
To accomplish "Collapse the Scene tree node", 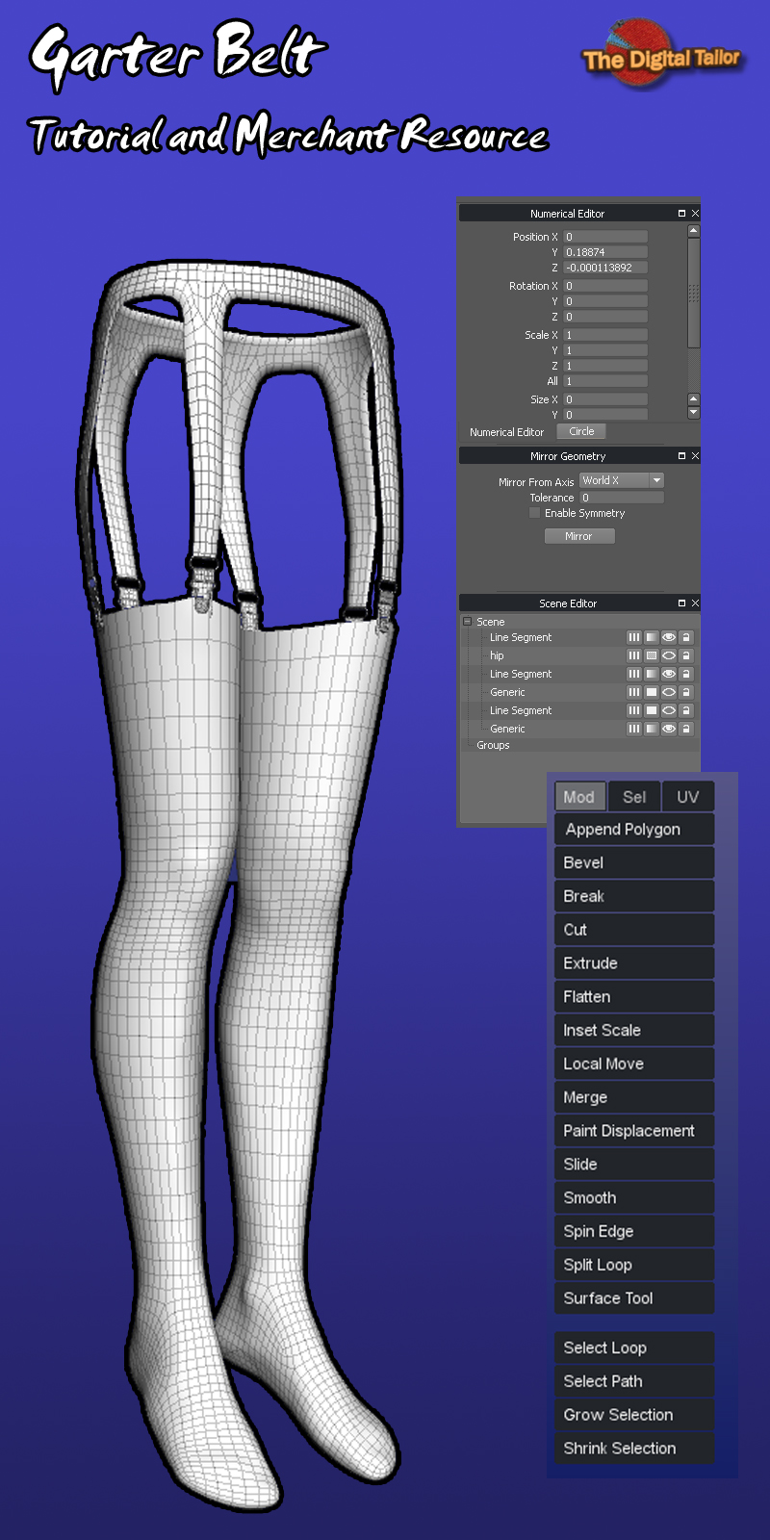I will (x=468, y=622).
